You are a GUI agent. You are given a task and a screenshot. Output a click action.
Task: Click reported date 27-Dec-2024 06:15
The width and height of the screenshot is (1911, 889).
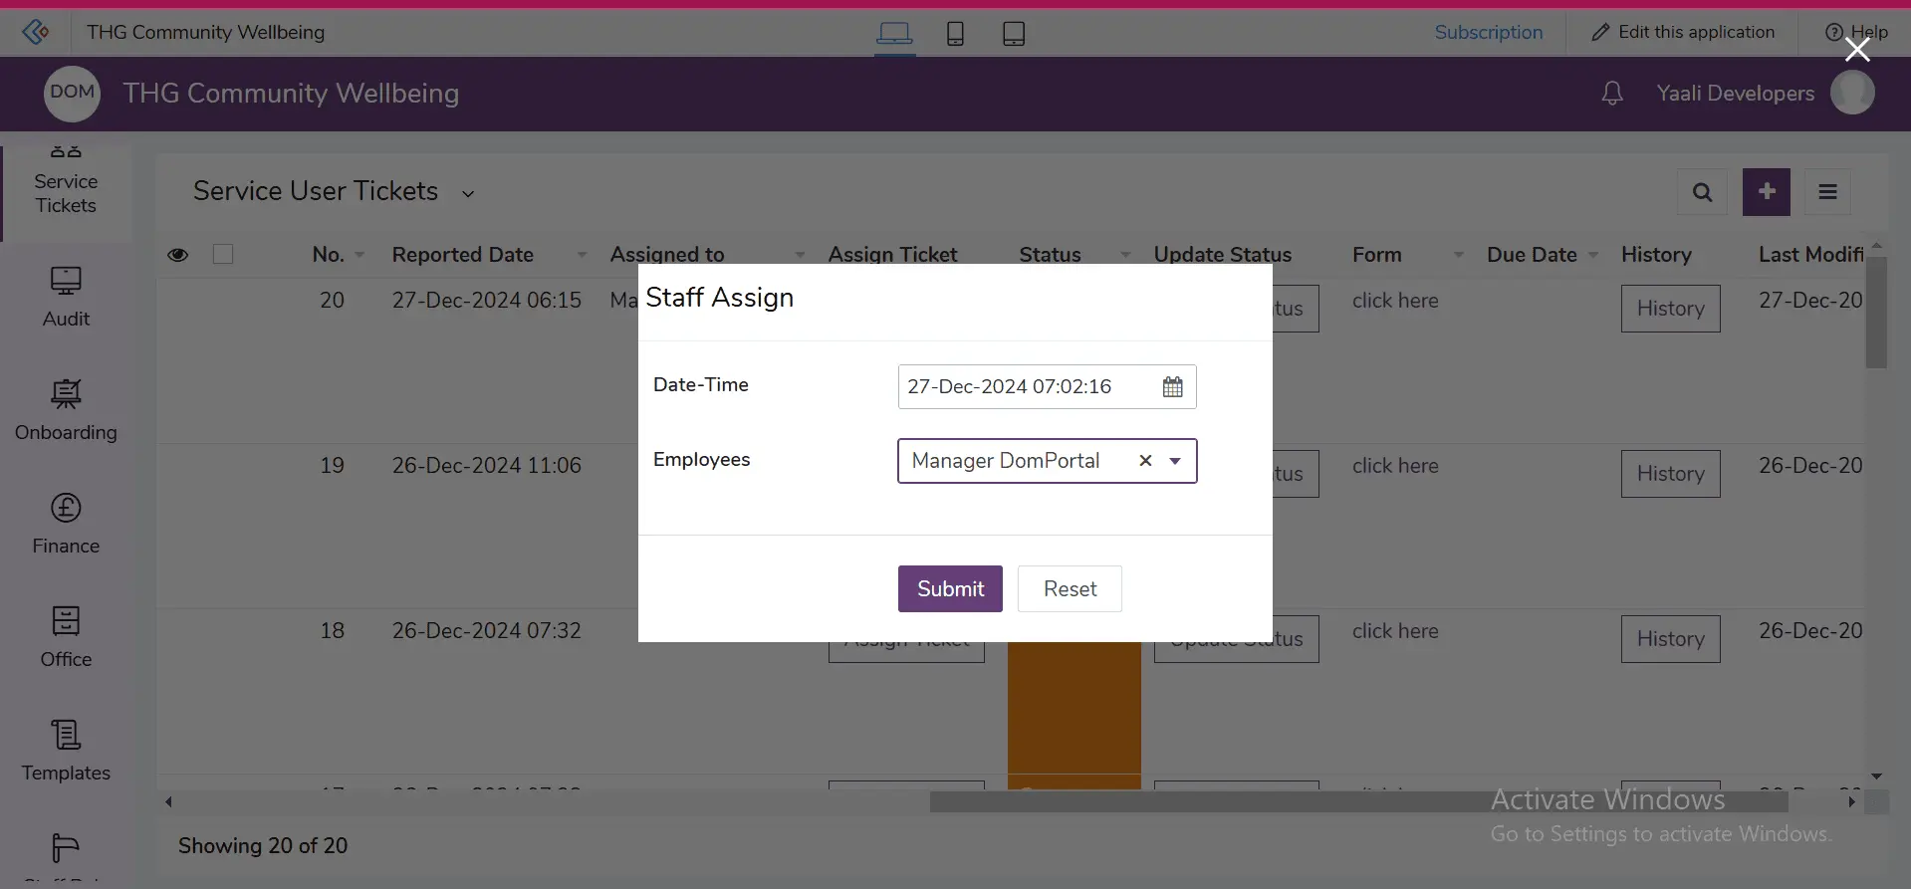pos(486,301)
